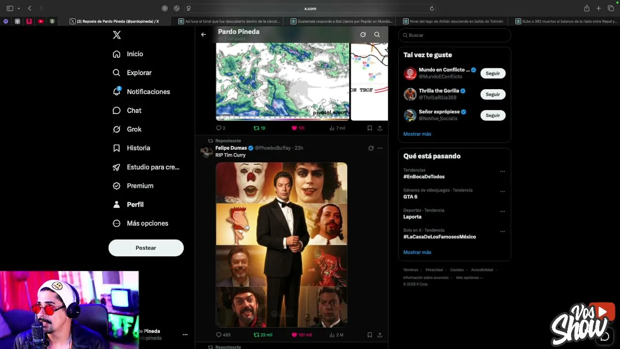The height and width of the screenshot is (349, 620).
Task: Open the Tim Curry collage image
Action: (281, 245)
